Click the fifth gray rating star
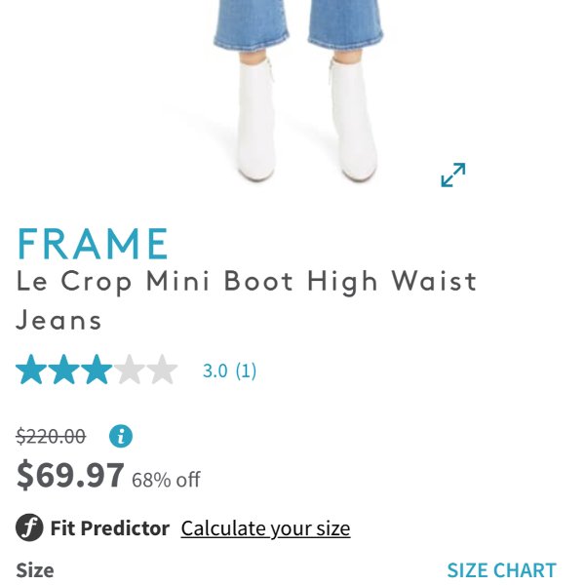The width and height of the screenshot is (585, 585). (162, 370)
